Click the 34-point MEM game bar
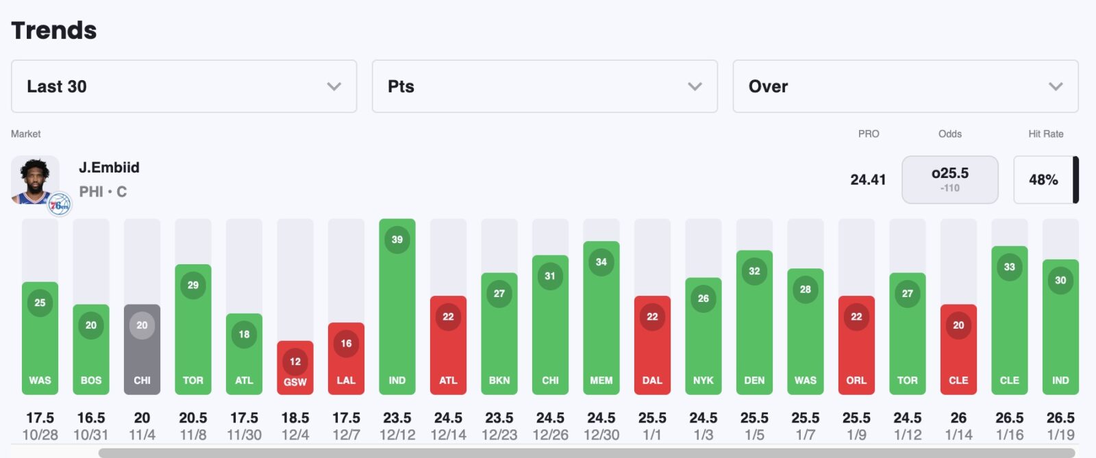 601,318
